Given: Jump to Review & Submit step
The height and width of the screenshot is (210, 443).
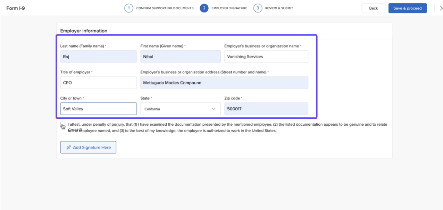Looking at the screenshot, I should (x=279, y=8).
